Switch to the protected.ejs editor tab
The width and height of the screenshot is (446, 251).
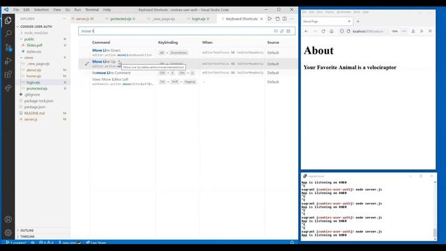(x=121, y=19)
